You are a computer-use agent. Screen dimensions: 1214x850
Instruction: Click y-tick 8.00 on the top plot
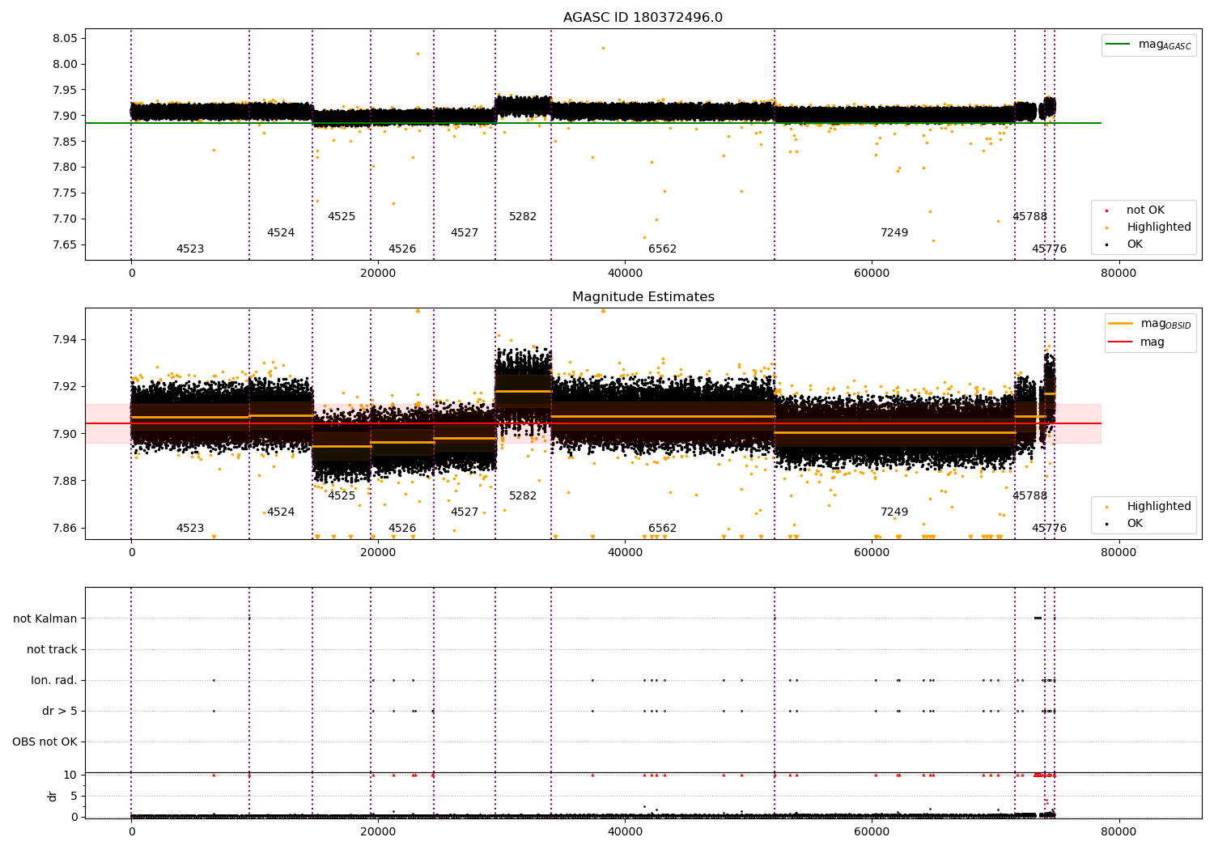point(65,65)
